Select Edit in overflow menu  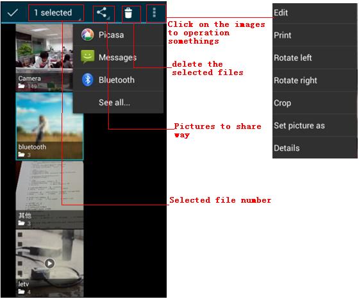(x=315, y=13)
